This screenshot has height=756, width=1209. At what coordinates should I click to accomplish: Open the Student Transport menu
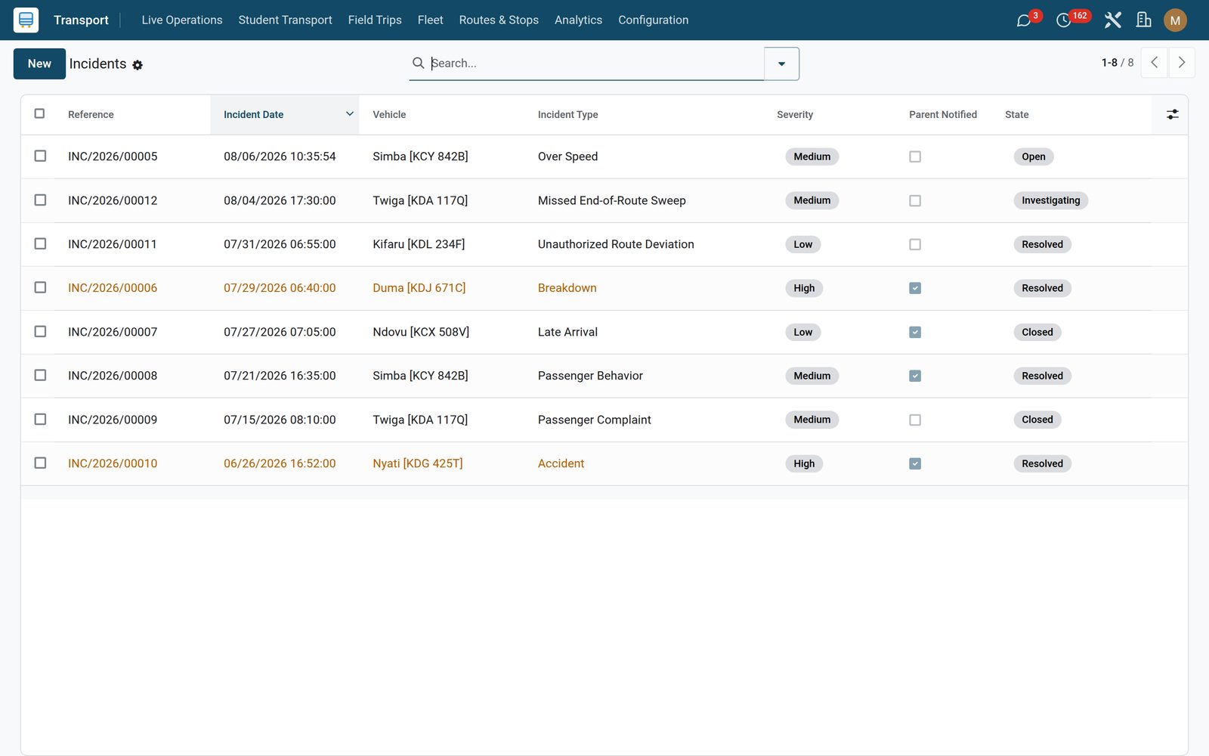(285, 20)
